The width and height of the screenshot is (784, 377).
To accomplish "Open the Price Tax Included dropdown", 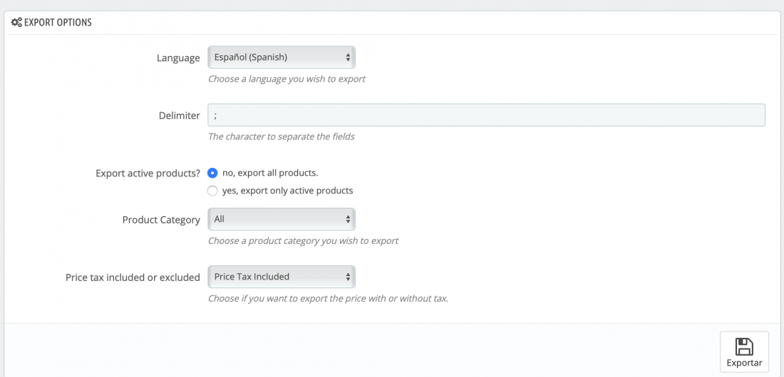I will point(282,277).
